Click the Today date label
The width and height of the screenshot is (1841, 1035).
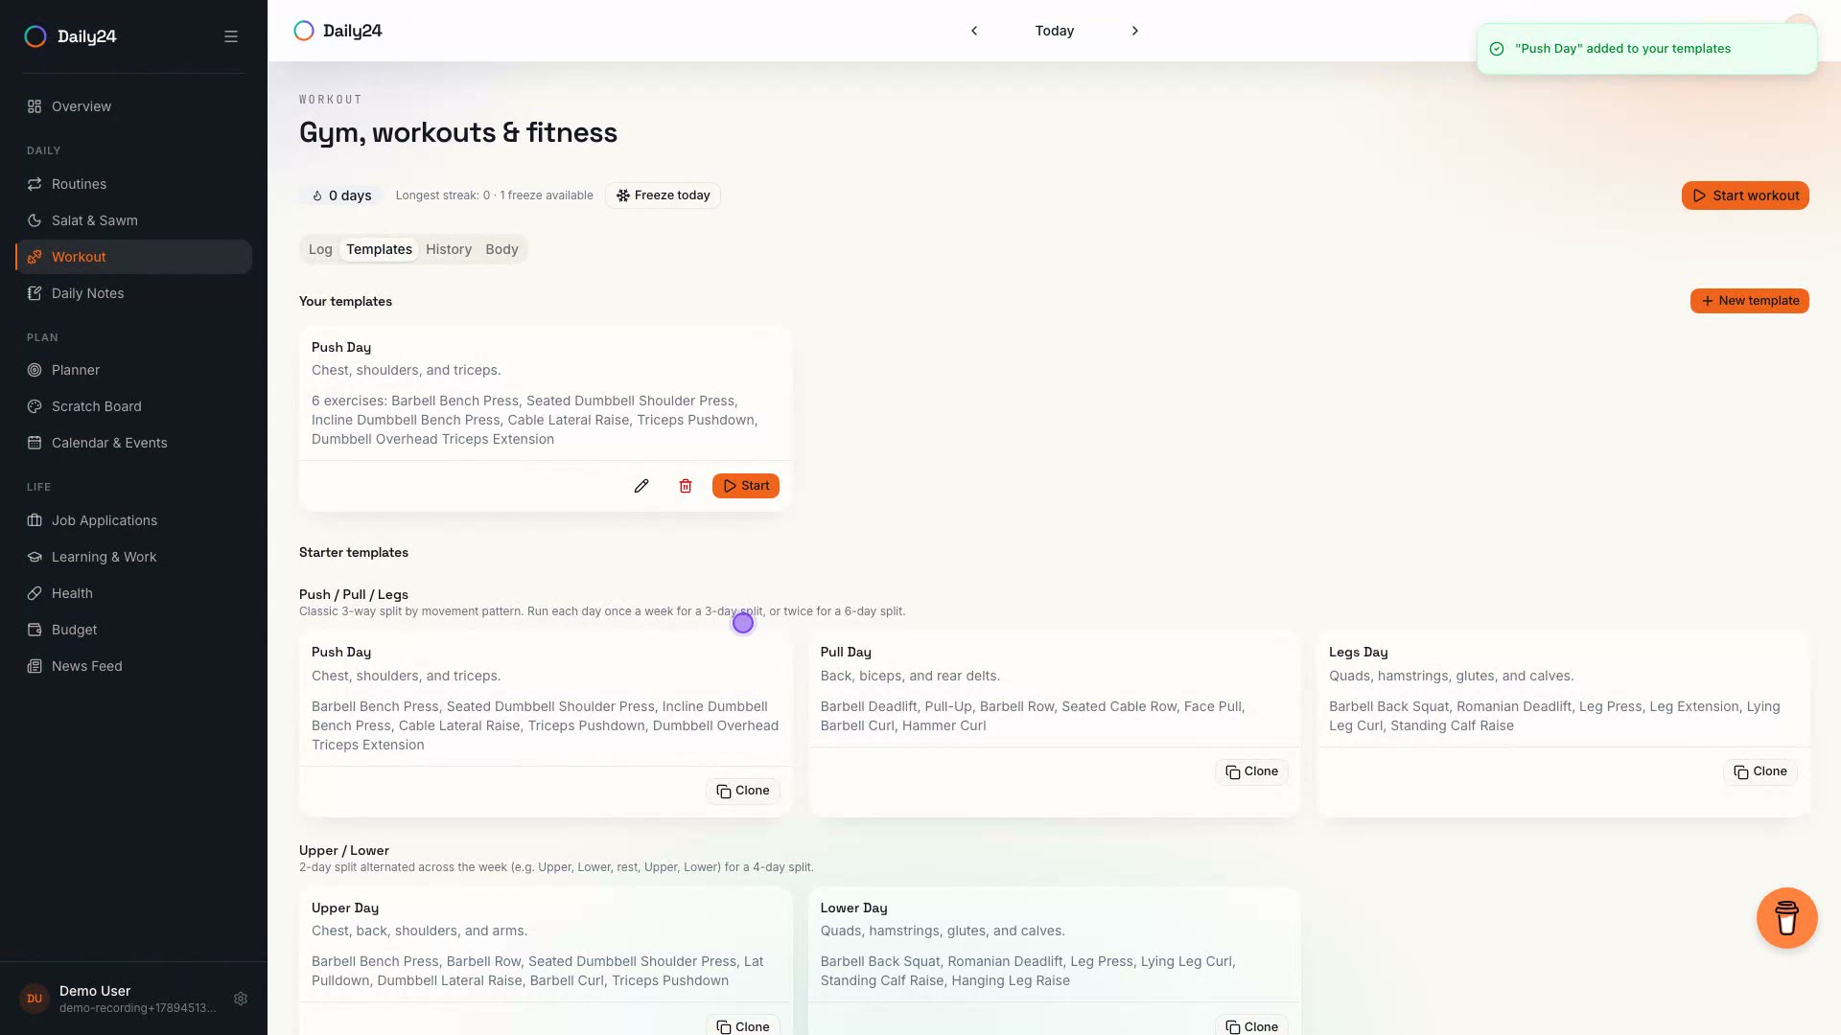pyautogui.click(x=1055, y=31)
